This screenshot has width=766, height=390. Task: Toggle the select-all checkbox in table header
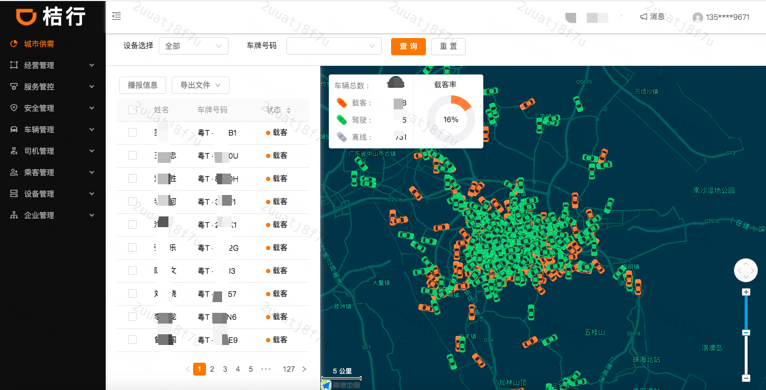click(x=132, y=110)
